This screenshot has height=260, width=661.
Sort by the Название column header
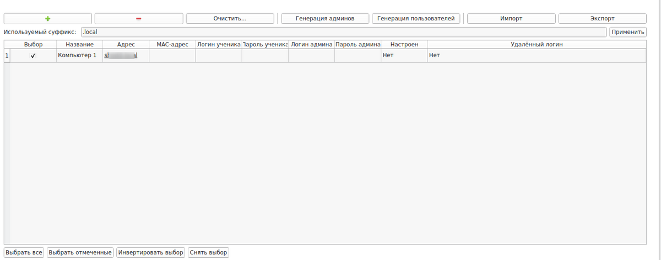tap(79, 44)
